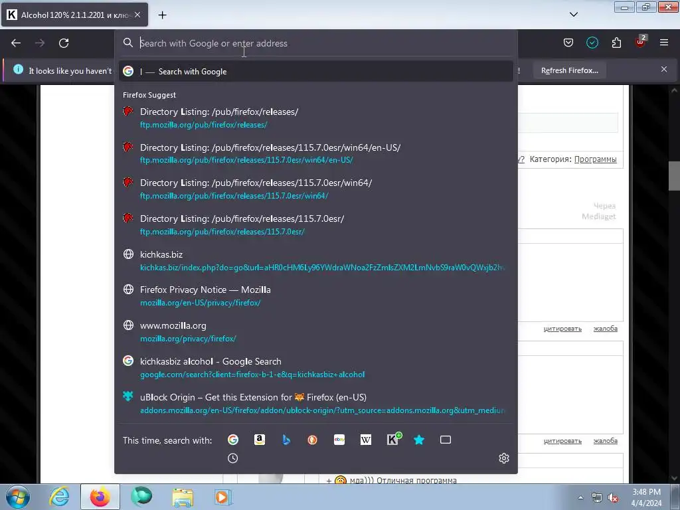
Task: Show hidden system tray icons
Action: coord(580,497)
